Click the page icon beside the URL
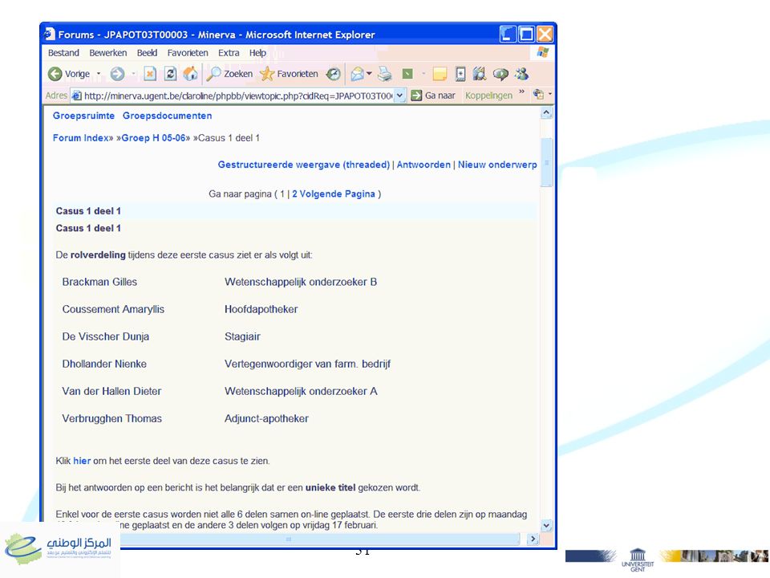Viewport: 770px width, 578px height. click(x=77, y=96)
